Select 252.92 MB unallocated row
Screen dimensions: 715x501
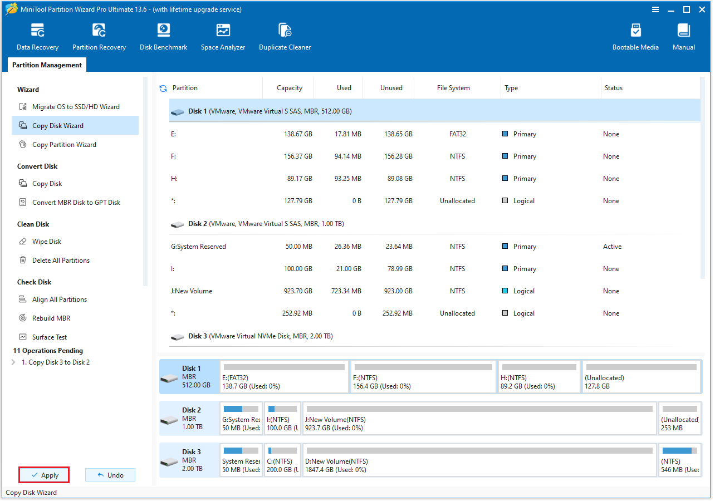point(434,313)
